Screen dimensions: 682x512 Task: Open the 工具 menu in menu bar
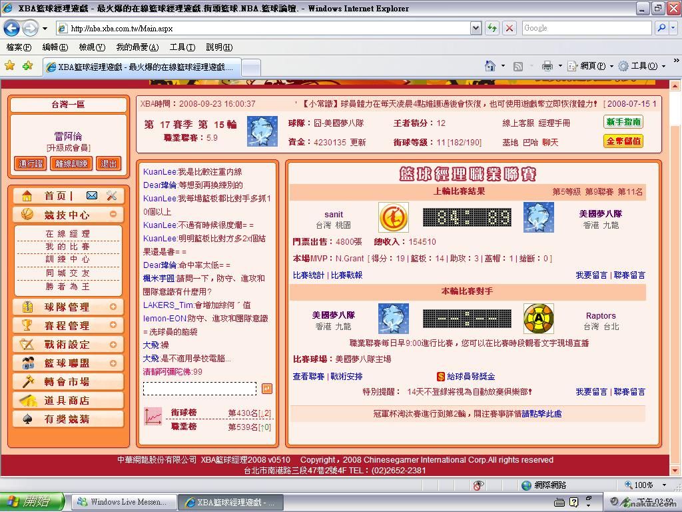[182, 47]
